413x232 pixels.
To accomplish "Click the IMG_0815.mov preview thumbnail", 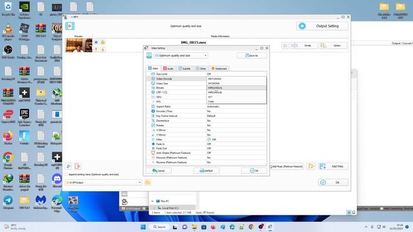I will [x=79, y=45].
